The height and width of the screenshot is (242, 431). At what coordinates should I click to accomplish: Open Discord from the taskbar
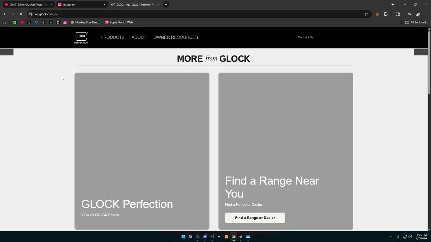(x=205, y=237)
